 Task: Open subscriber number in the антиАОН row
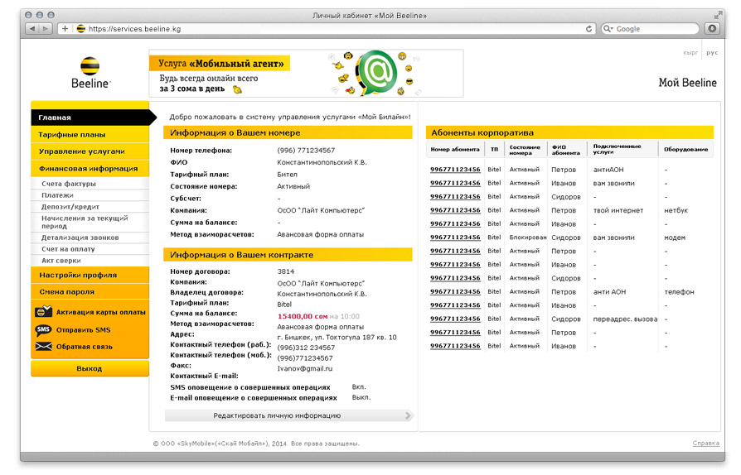[455, 170]
